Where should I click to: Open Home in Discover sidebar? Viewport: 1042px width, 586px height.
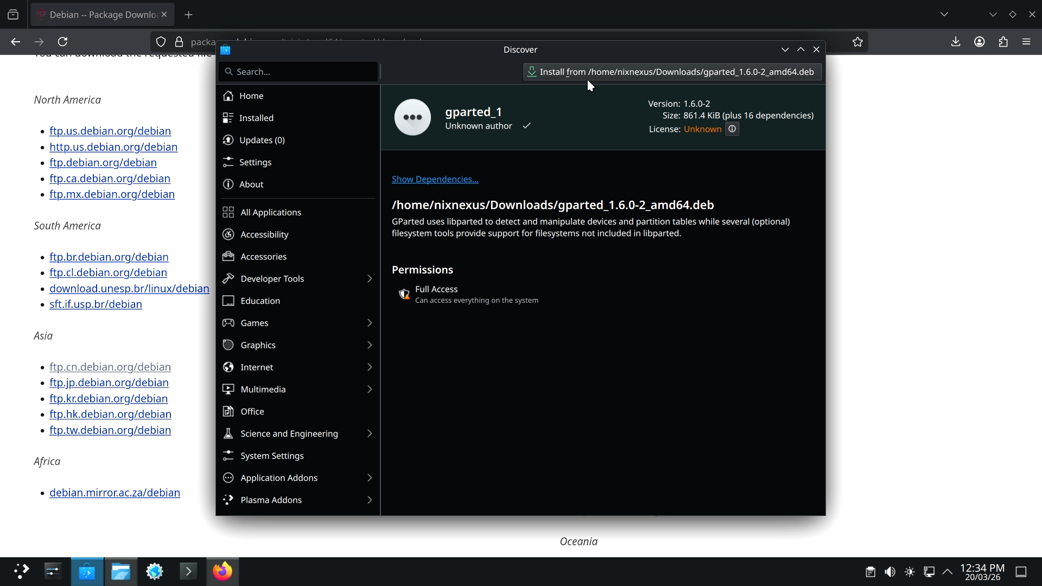click(298, 95)
